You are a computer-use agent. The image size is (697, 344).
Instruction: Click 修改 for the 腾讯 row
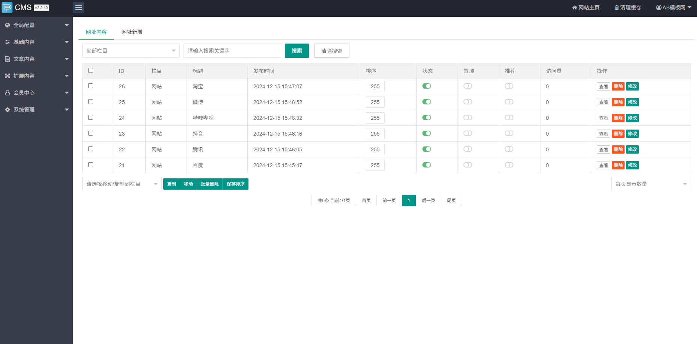click(x=632, y=149)
